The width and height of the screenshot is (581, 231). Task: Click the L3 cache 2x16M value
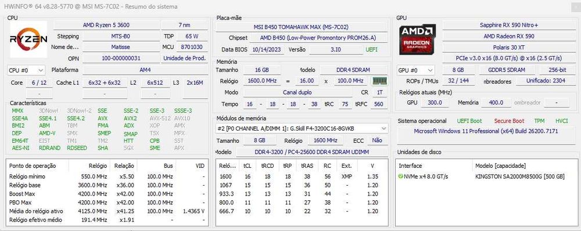point(195,83)
